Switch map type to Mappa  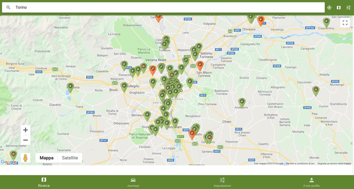[x=47, y=158]
